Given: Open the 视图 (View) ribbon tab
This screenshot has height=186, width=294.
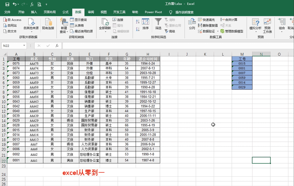Looking at the screenshot, I should (103, 12).
